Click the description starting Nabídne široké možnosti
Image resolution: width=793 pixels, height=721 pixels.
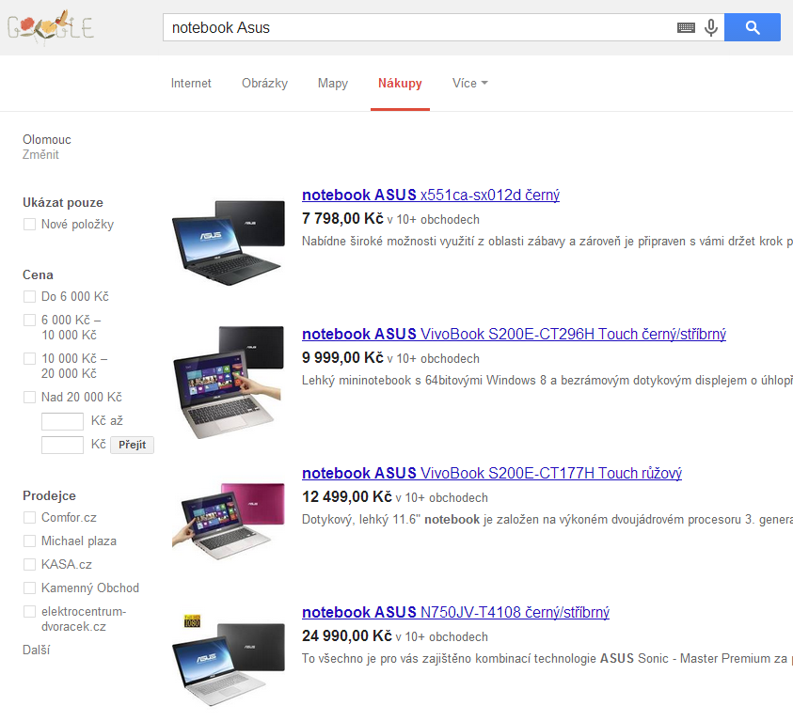pos(547,242)
